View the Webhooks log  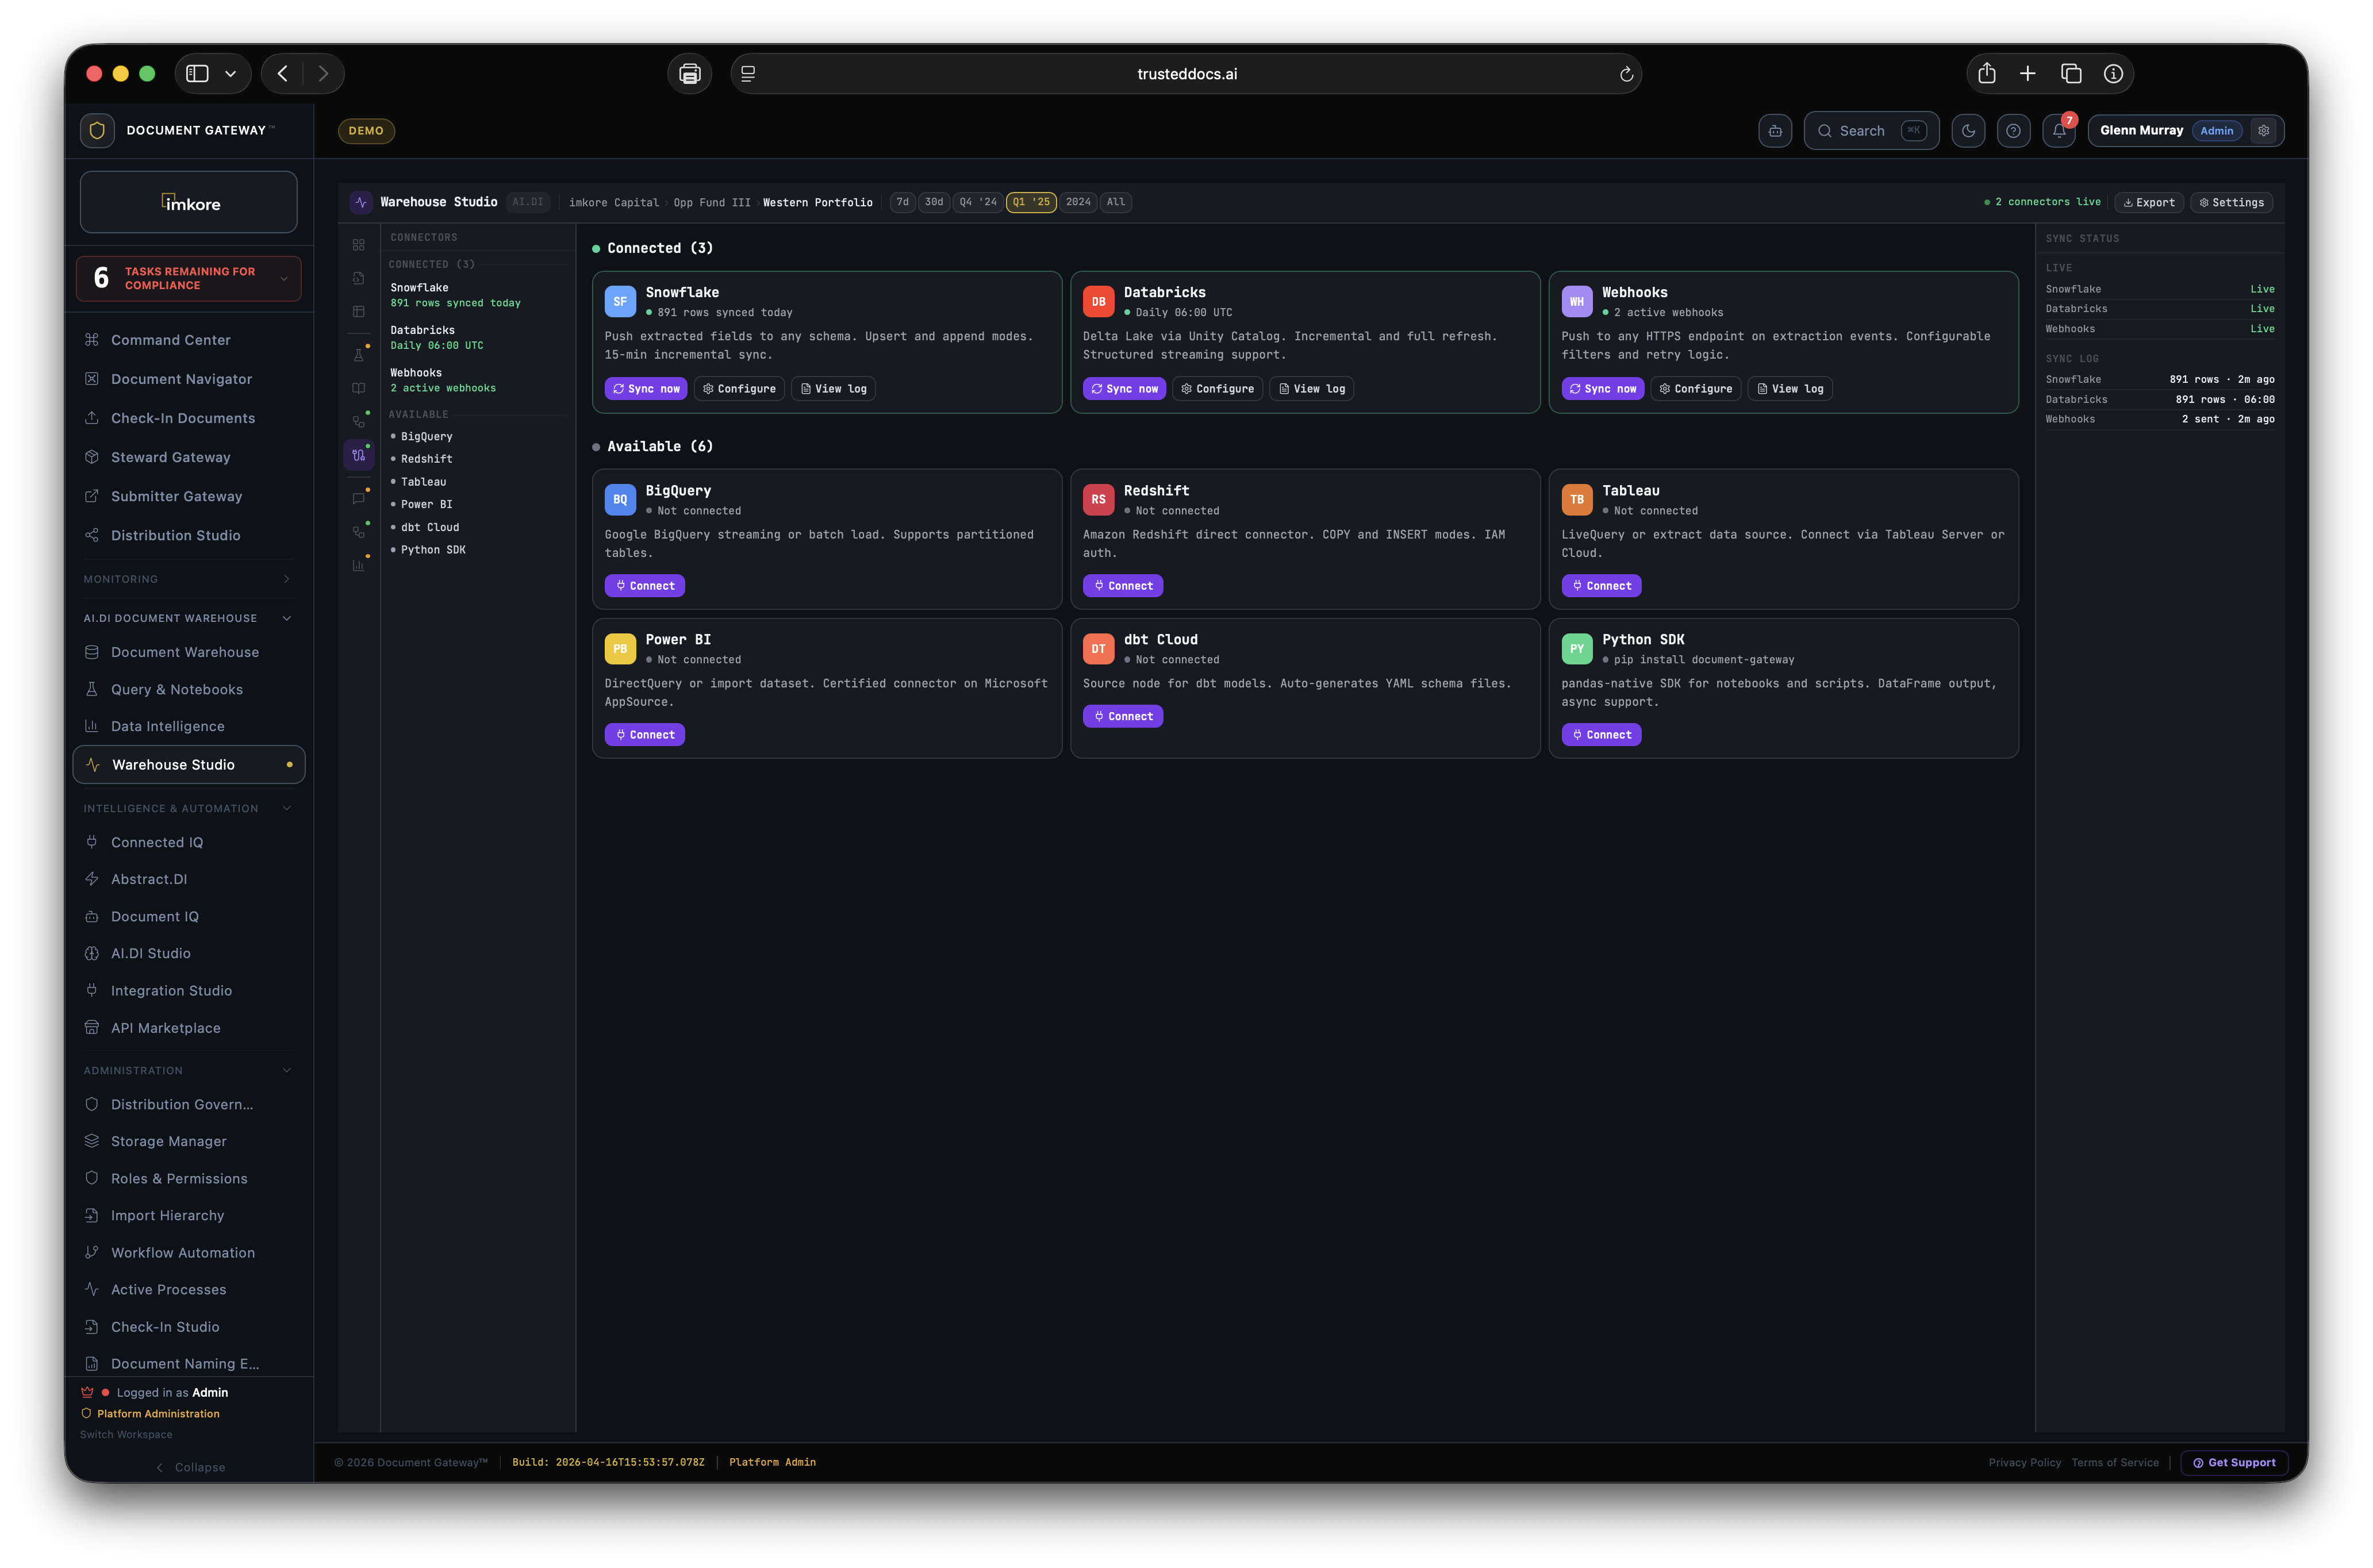1790,388
